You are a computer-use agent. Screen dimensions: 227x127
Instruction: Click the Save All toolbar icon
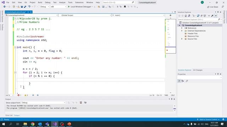point(25,7)
